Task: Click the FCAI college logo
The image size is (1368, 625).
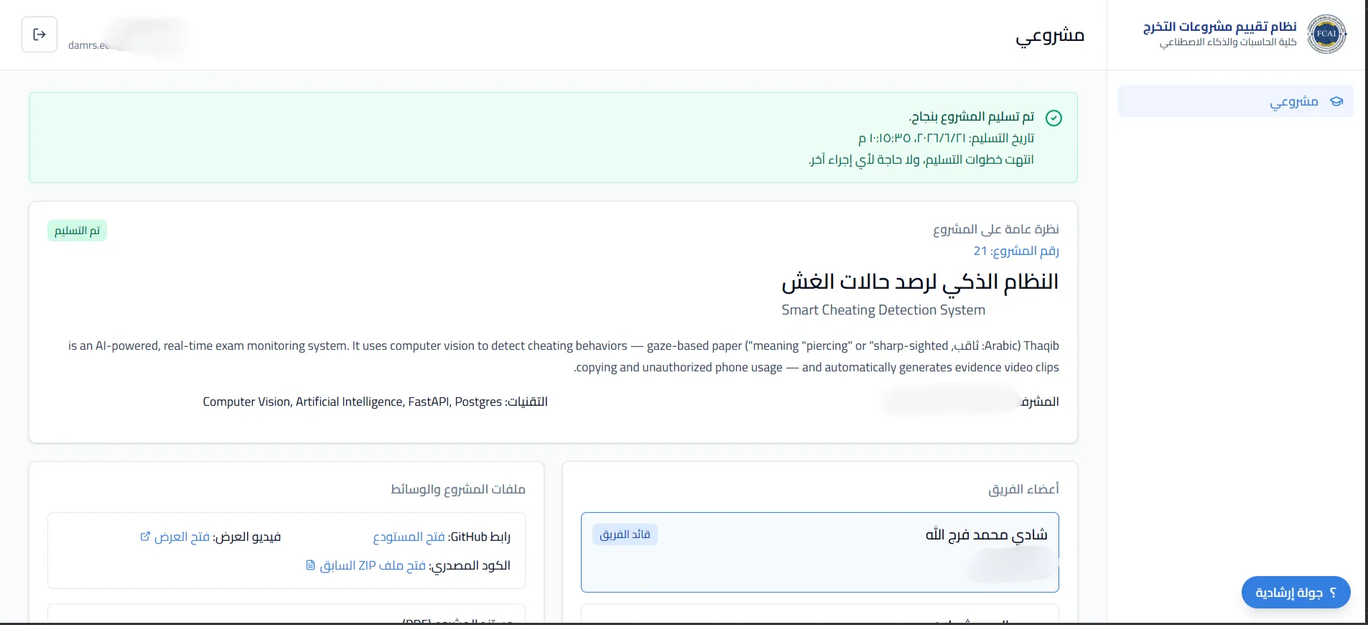Action: point(1326,34)
